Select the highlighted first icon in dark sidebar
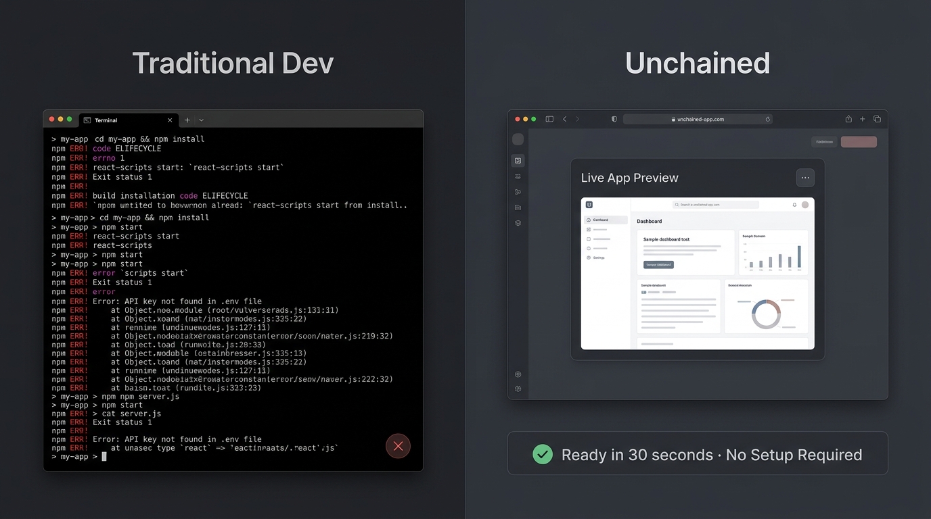The image size is (931, 519). 518,161
